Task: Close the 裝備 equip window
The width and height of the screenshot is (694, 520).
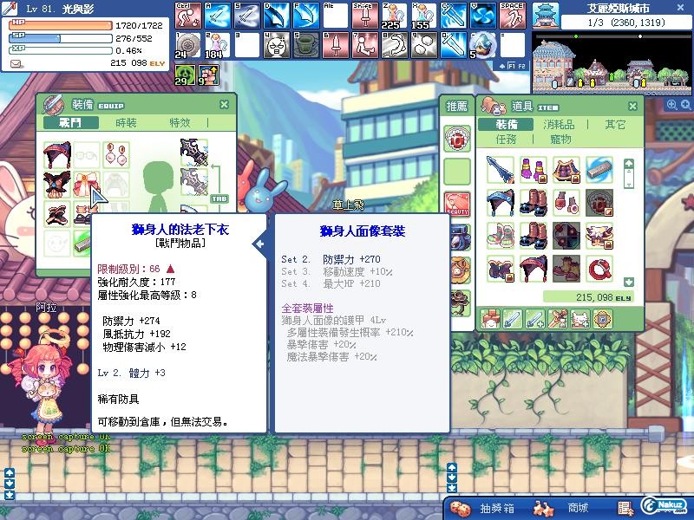Action: (x=225, y=104)
